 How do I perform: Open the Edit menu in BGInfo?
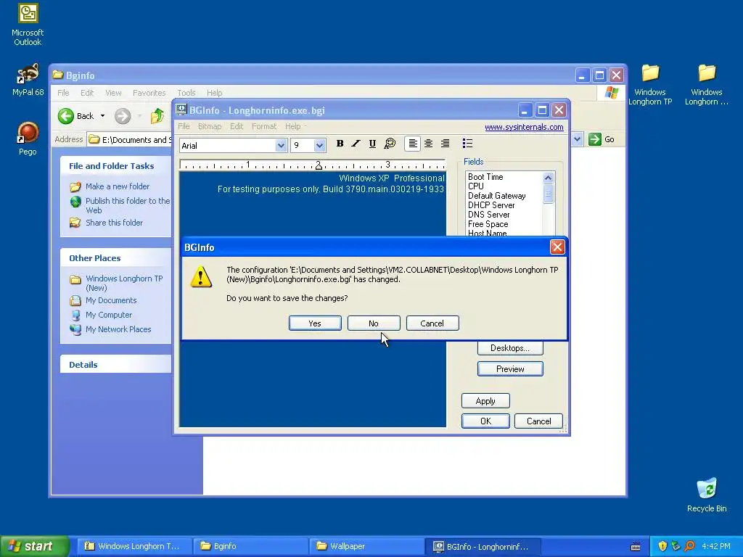(237, 126)
